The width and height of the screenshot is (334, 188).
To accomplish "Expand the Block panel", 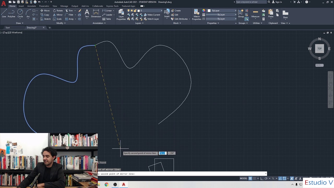I will [177, 23].
